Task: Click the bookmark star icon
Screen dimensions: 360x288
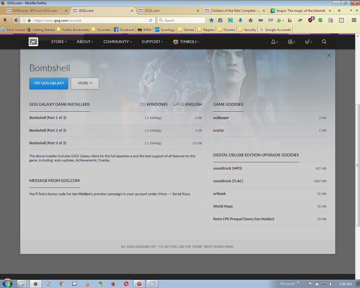Action: point(211,20)
